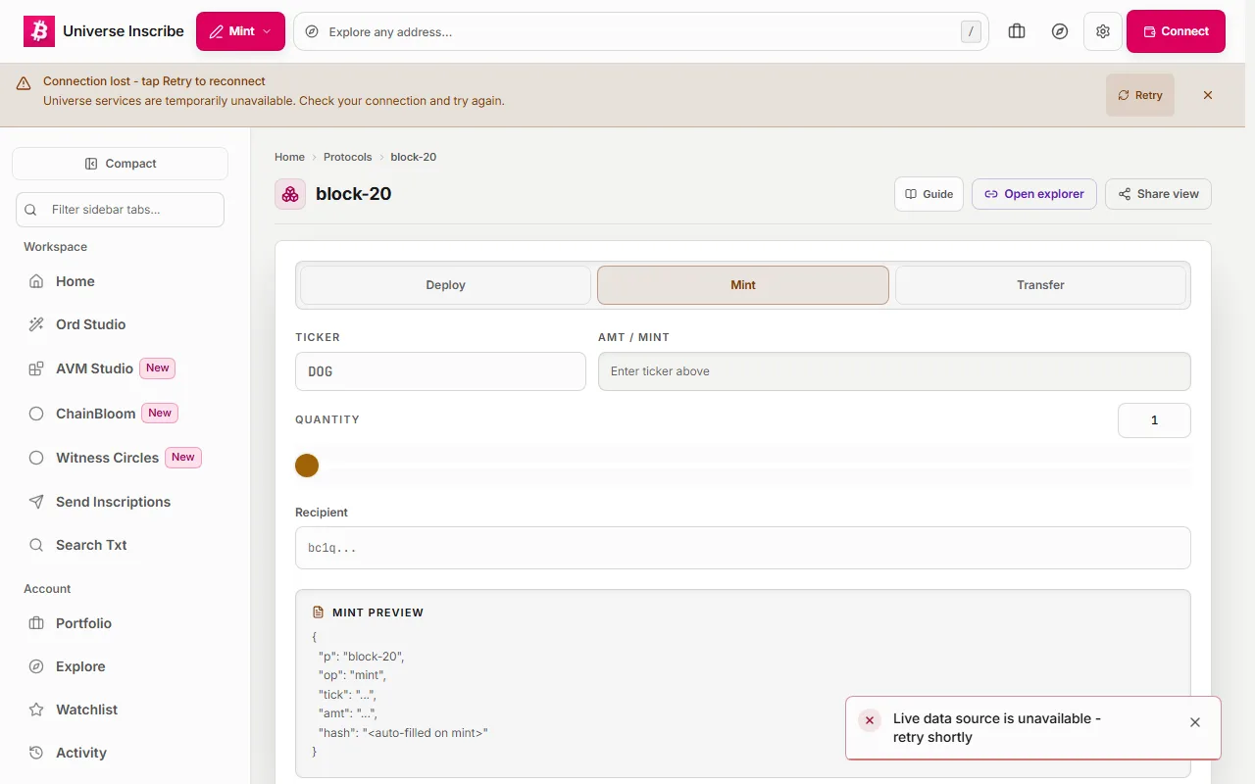Focus the Explore any address search field
Screen dimensions: 1255x784
tap(641, 31)
